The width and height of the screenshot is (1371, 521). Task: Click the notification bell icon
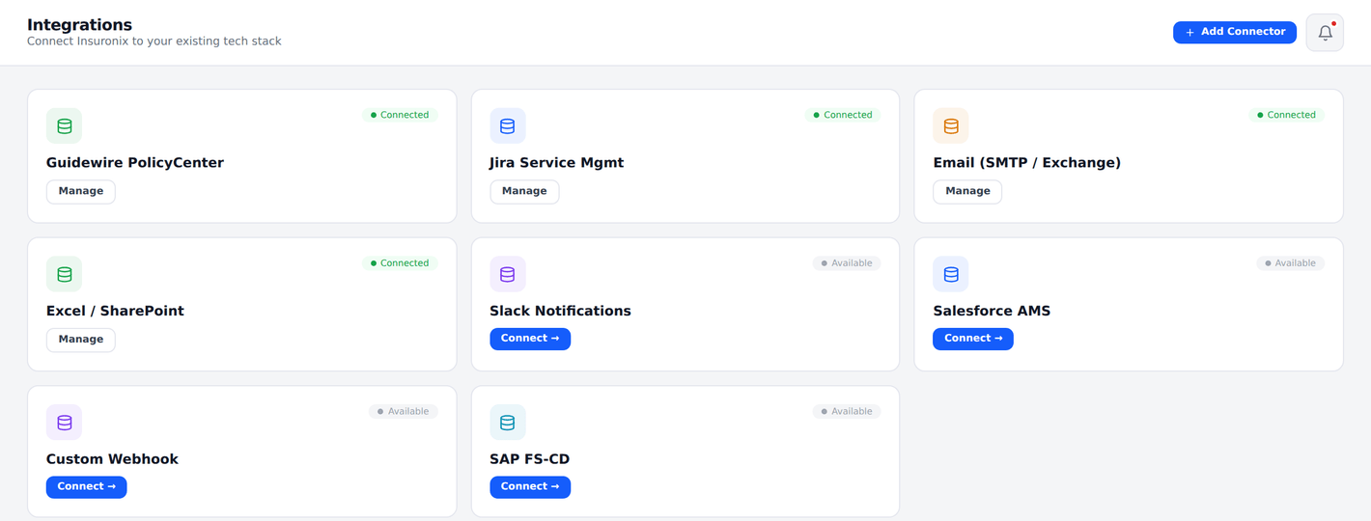tap(1325, 33)
